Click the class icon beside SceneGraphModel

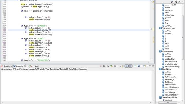pyautogui.click(x=160, y=97)
